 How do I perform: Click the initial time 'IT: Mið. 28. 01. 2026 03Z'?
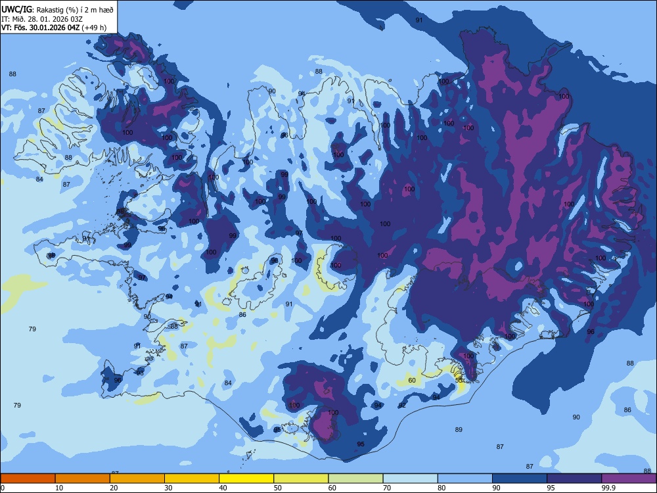pyautogui.click(x=42, y=19)
